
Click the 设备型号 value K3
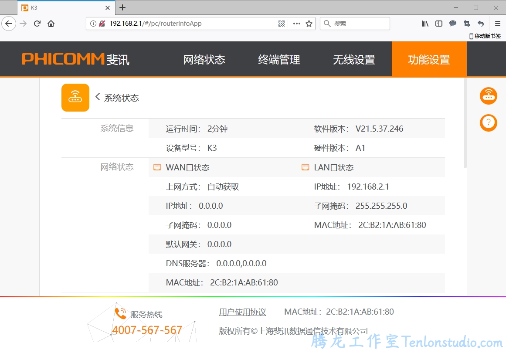click(x=212, y=148)
